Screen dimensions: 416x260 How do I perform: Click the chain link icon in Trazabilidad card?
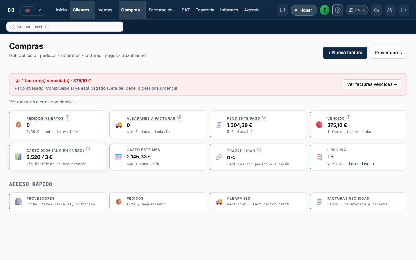click(219, 157)
